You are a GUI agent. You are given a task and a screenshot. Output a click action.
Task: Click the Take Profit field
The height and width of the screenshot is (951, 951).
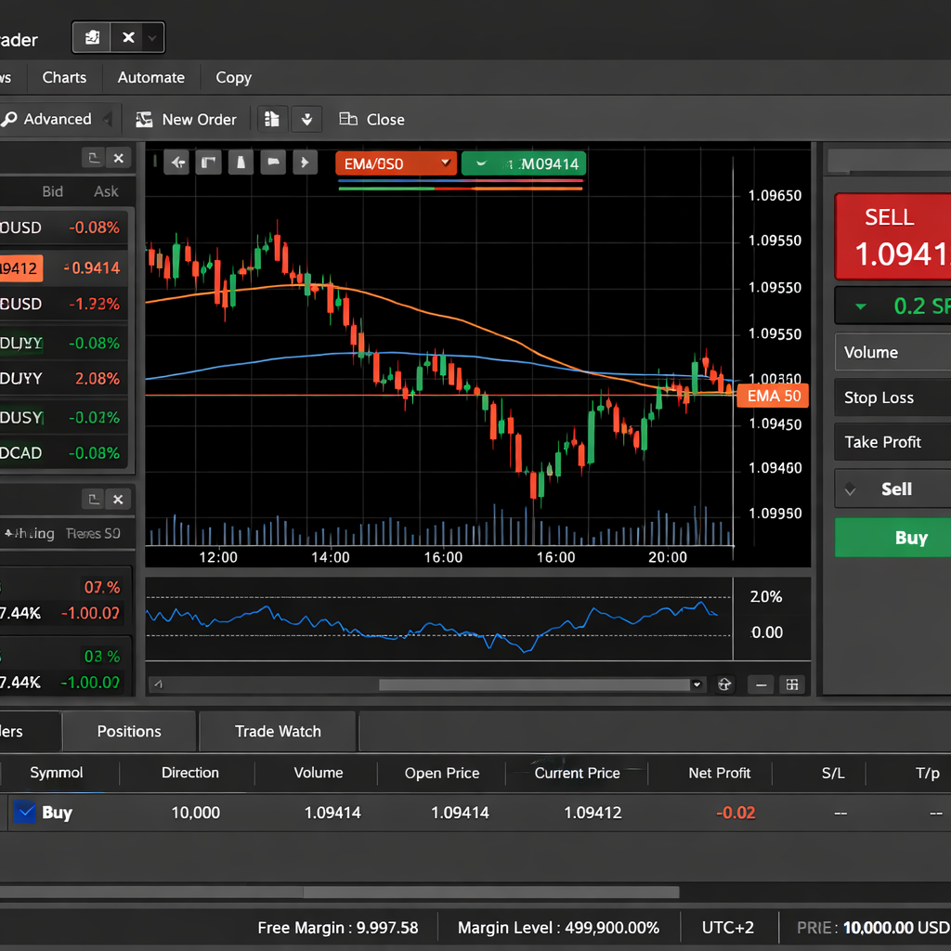[x=892, y=442]
